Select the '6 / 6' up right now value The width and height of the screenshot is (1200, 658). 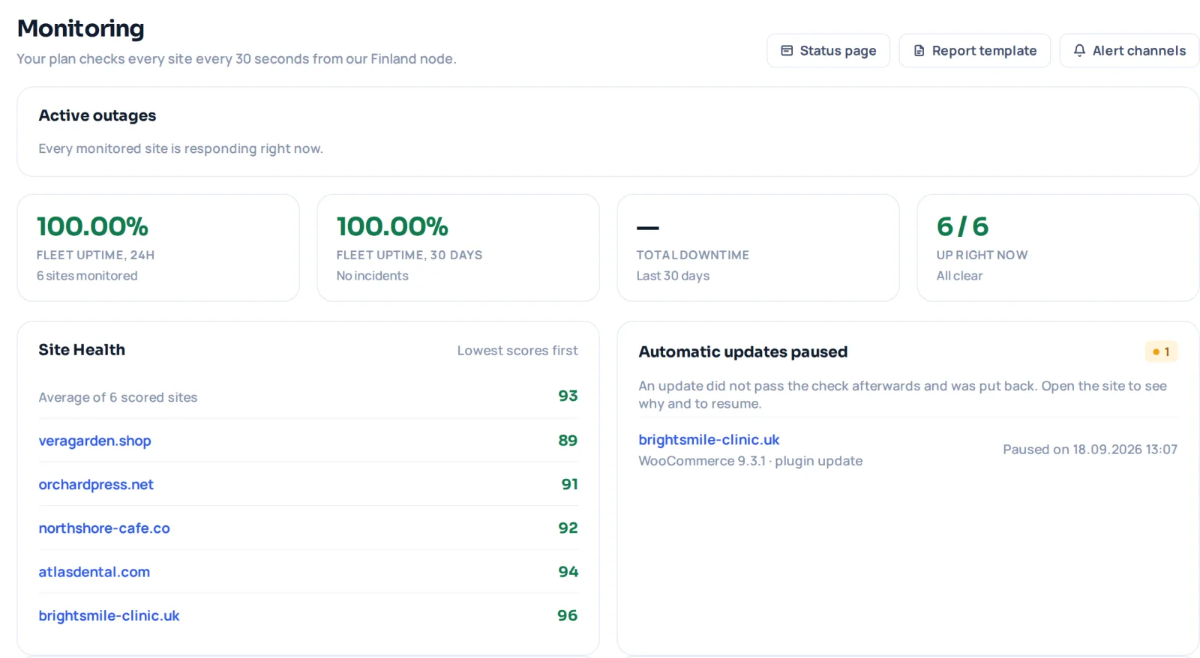(x=962, y=226)
